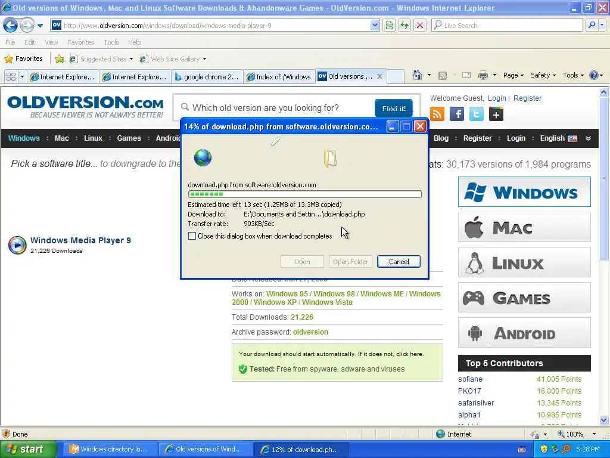Viewport: 610px width, 458px height.
Task: Click the page vertical scrollbar thumb
Action: click(x=603, y=180)
